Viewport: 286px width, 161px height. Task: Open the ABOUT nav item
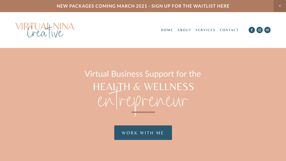pyautogui.click(x=184, y=30)
